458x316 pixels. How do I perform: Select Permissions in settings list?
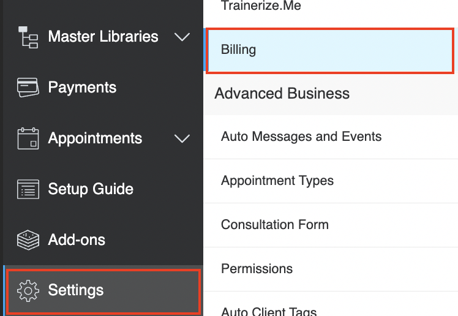point(331,269)
